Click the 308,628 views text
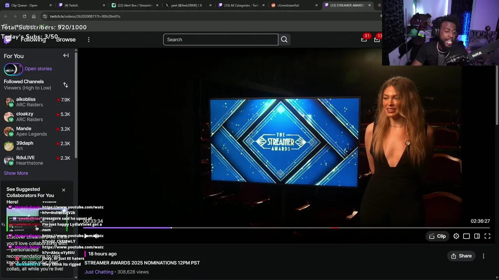The image size is (499, 280). (x=133, y=272)
